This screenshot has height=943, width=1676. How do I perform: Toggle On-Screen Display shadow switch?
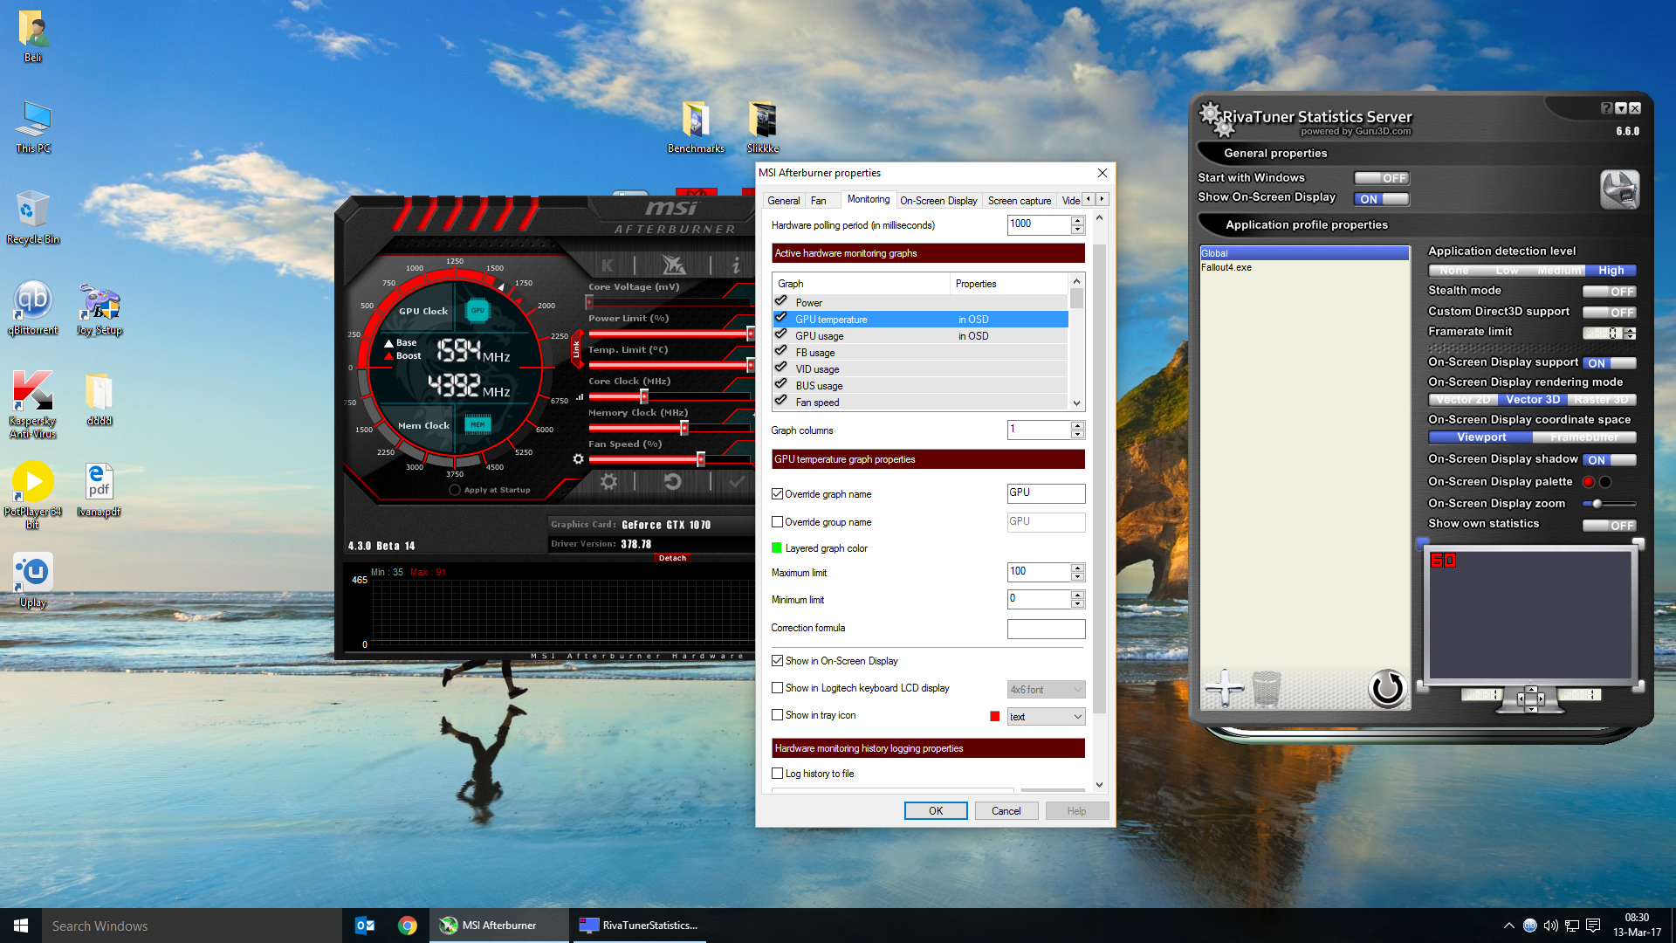click(x=1610, y=460)
